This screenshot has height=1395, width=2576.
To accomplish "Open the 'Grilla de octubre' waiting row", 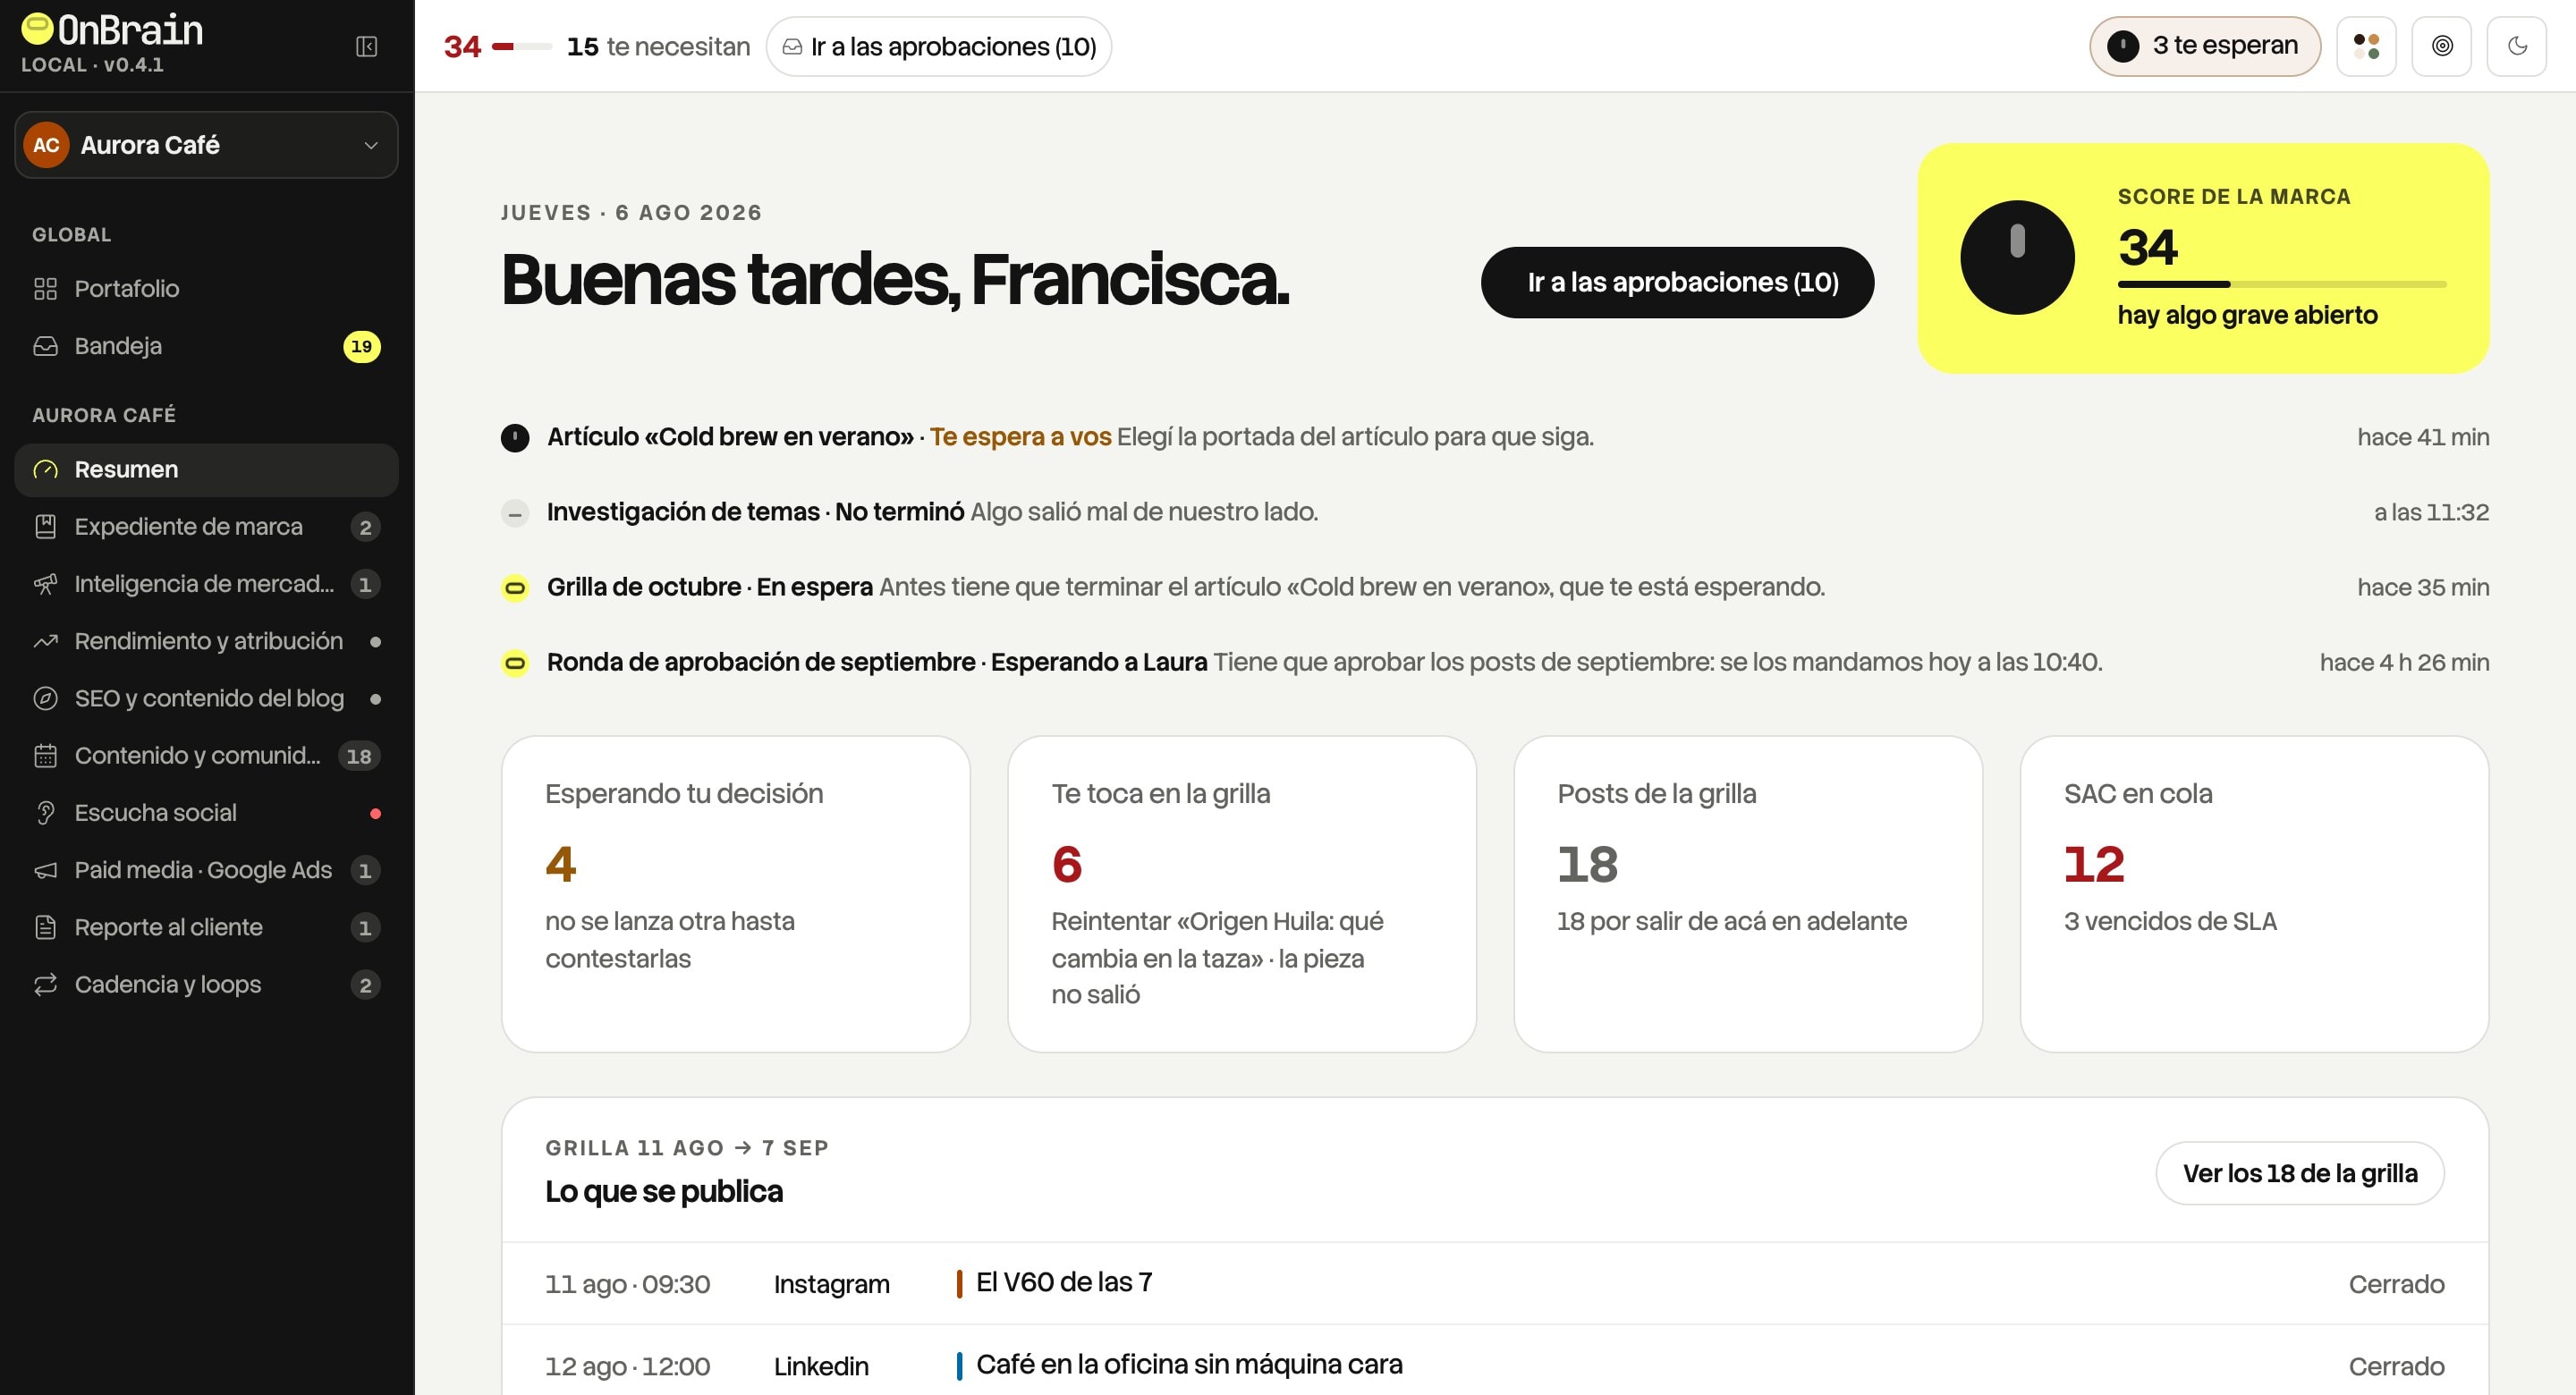I will click(1495, 588).
